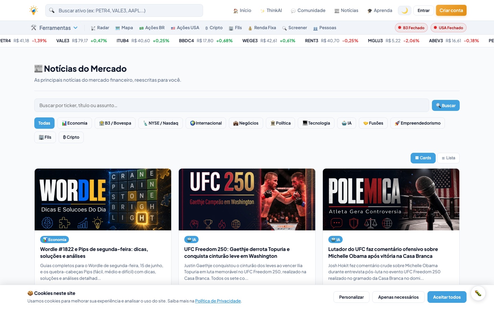494x309 pixels.
Task: Click Economia tag on Wordle card
Action: click(x=55, y=240)
